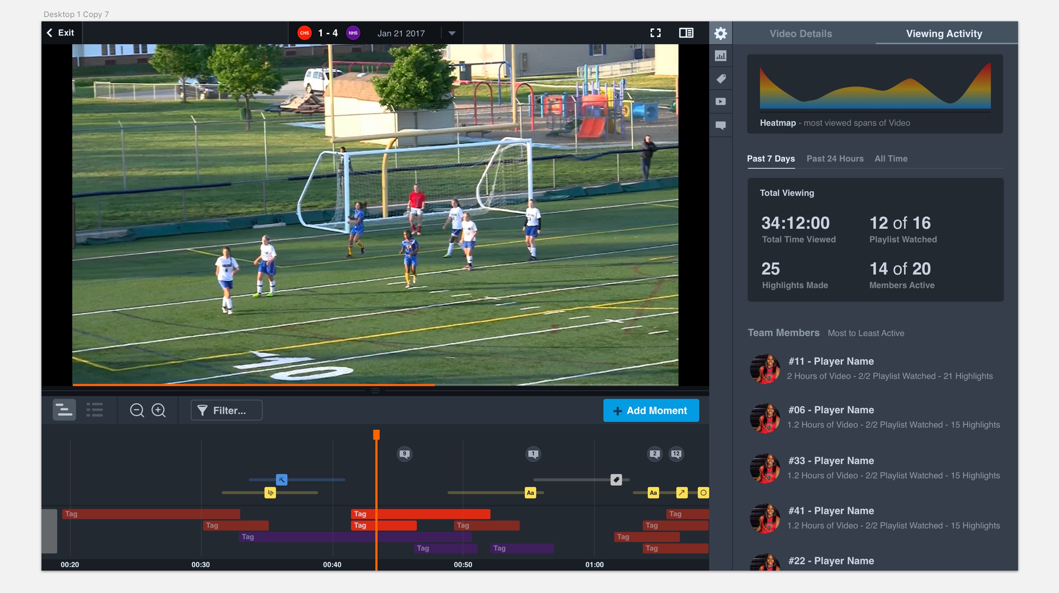The height and width of the screenshot is (593, 1059).
Task: Open the comments sidebar icon
Action: (720, 125)
